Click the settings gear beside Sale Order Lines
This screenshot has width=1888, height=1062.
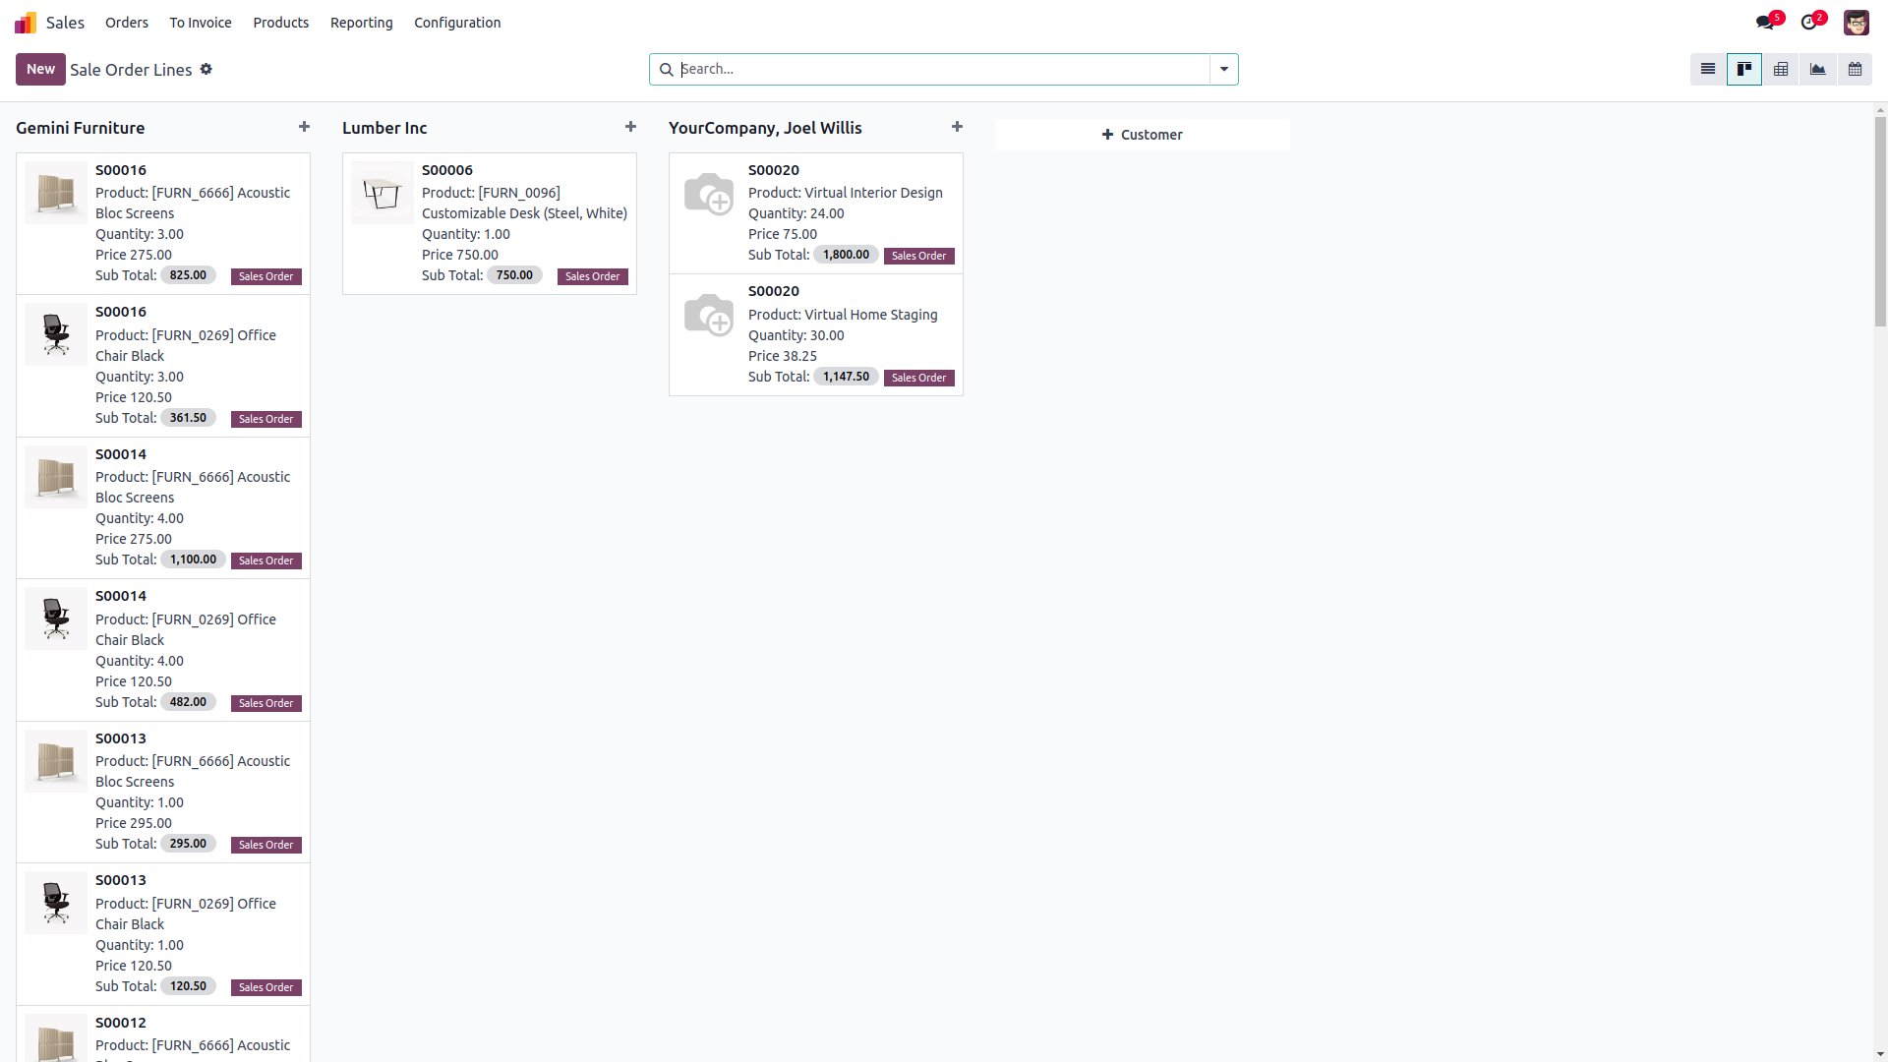pos(206,69)
